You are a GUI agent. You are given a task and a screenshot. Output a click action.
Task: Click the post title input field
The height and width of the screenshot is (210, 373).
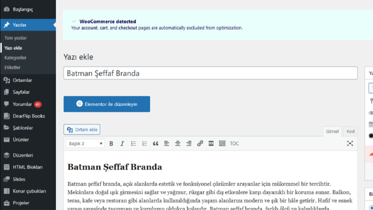pyautogui.click(x=211, y=73)
